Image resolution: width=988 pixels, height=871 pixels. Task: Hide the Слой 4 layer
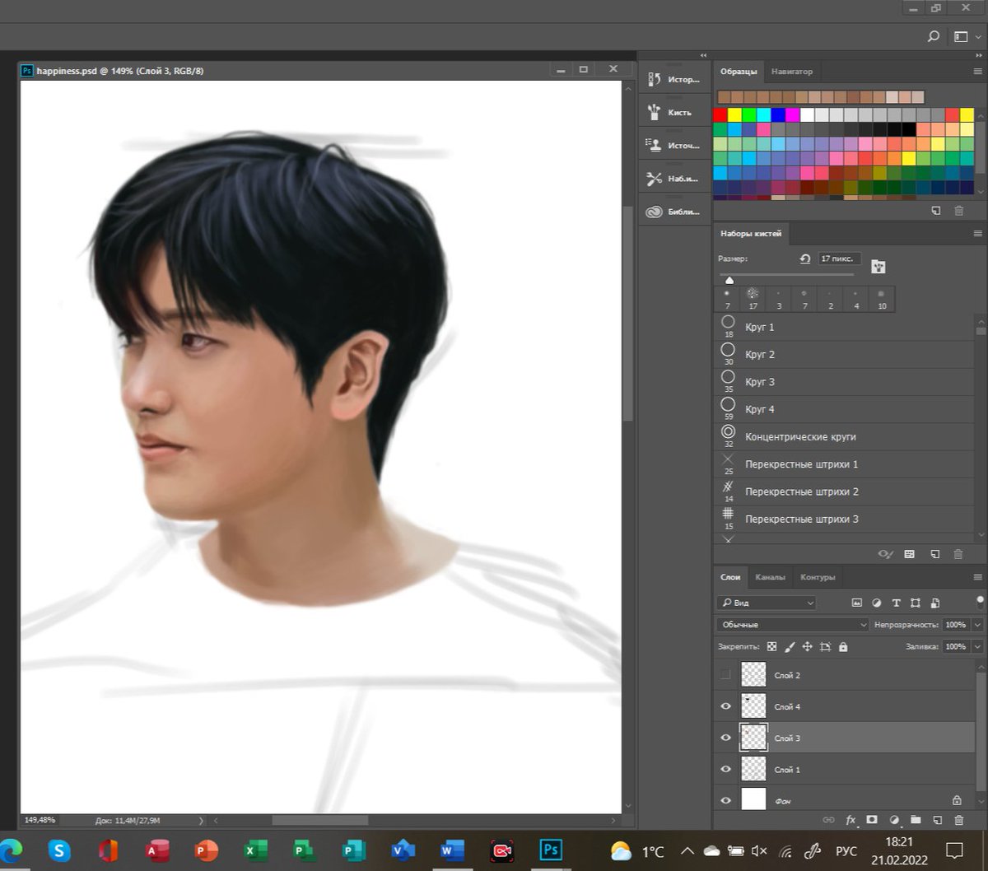click(x=725, y=706)
